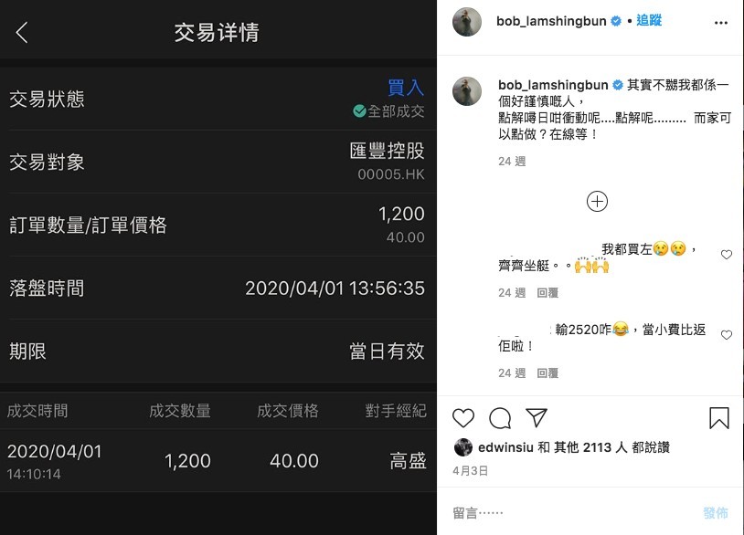Submit comment with 發佈 button
This screenshot has height=535, width=744.
(x=716, y=513)
